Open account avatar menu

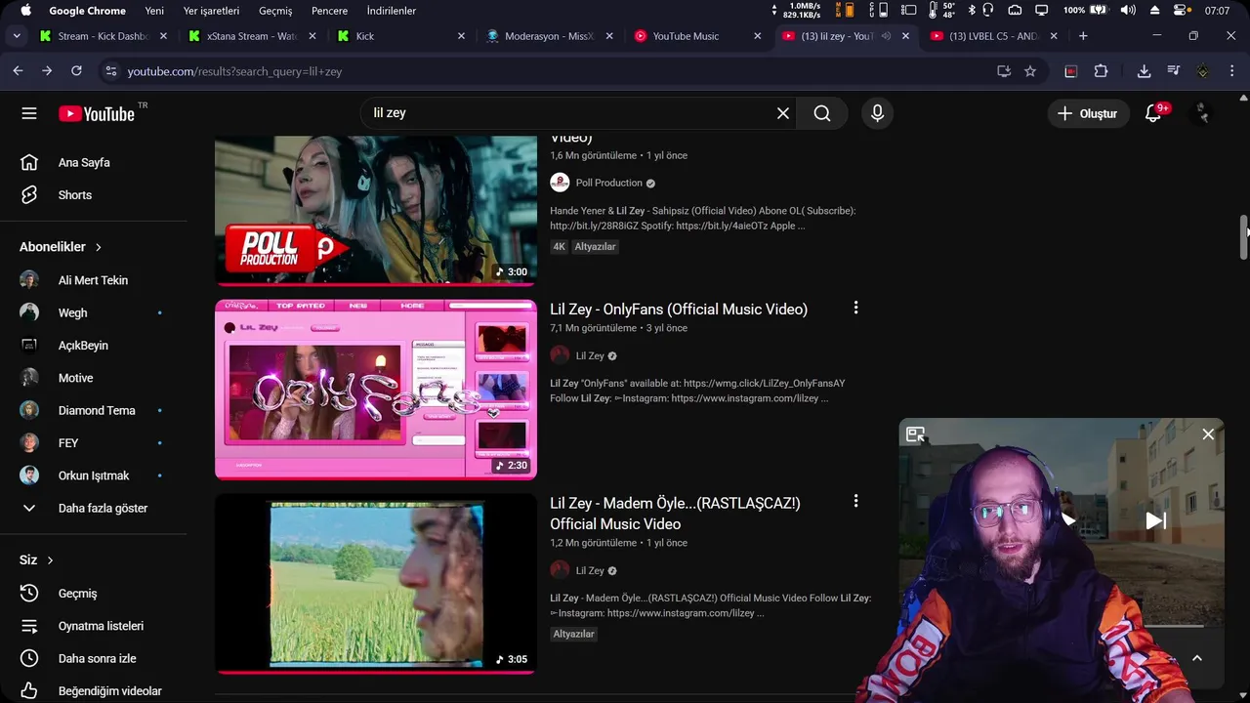[x=1203, y=113]
